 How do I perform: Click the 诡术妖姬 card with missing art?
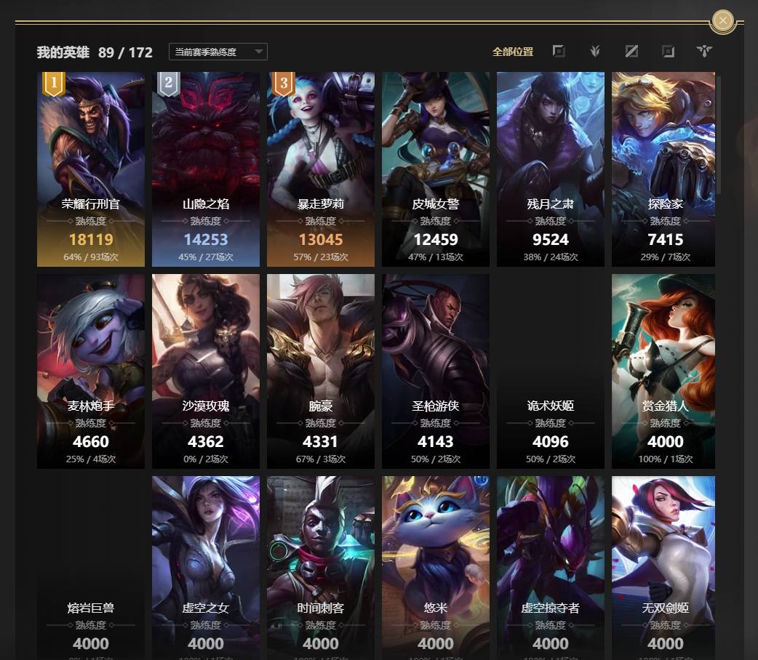(x=551, y=371)
